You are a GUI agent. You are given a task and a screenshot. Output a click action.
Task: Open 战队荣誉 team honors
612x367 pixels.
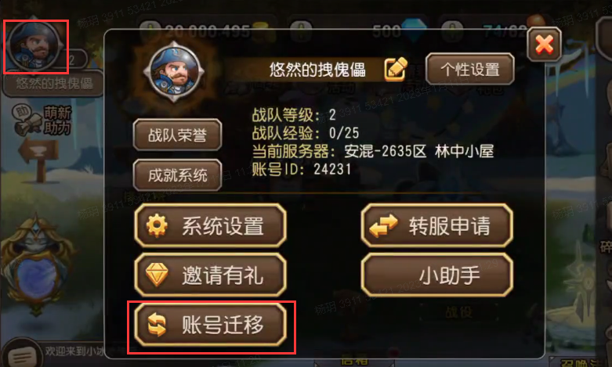[177, 135]
